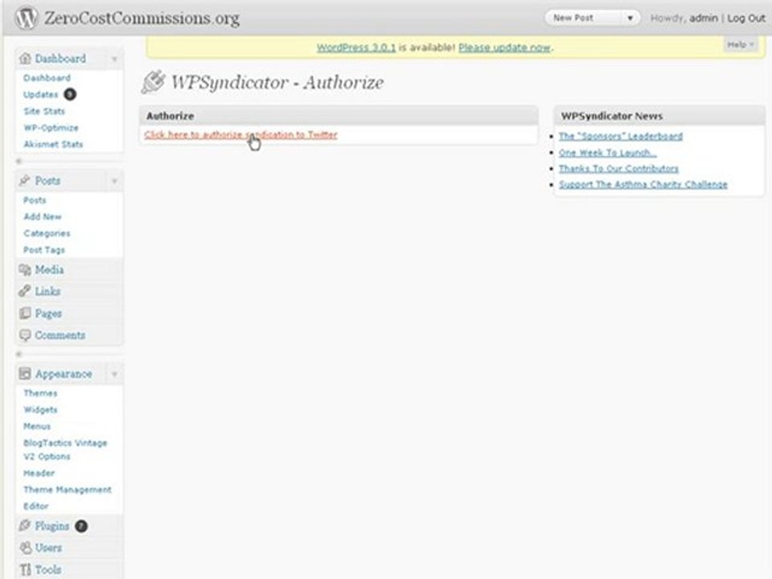Open the Appearance menu
Screen dimensions: 772x579
(64, 374)
